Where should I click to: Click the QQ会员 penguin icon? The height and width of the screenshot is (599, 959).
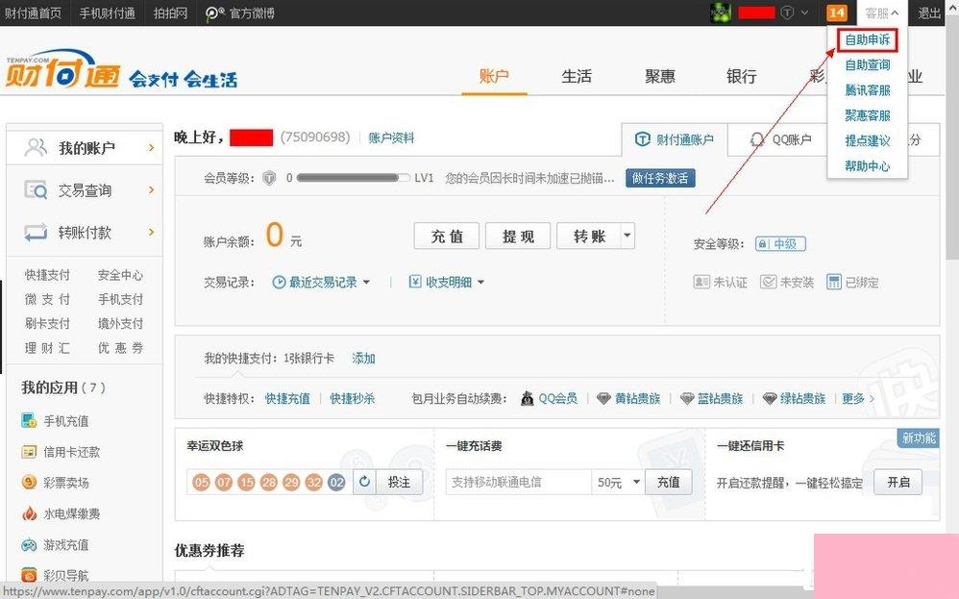[528, 398]
